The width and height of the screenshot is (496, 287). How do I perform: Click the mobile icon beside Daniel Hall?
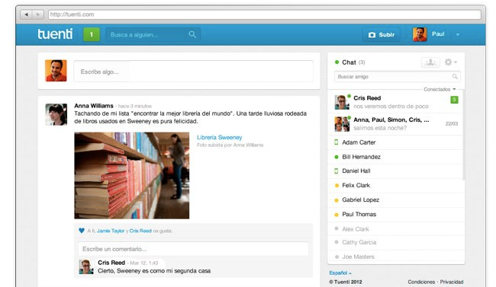click(x=337, y=171)
